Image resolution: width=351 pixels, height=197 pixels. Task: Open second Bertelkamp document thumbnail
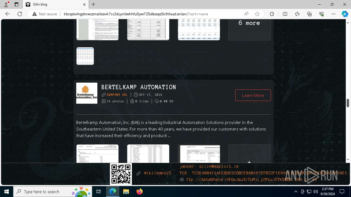click(x=148, y=154)
